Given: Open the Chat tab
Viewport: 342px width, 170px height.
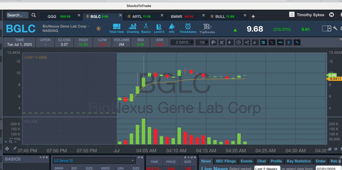Looking at the screenshot, I should [261, 161].
